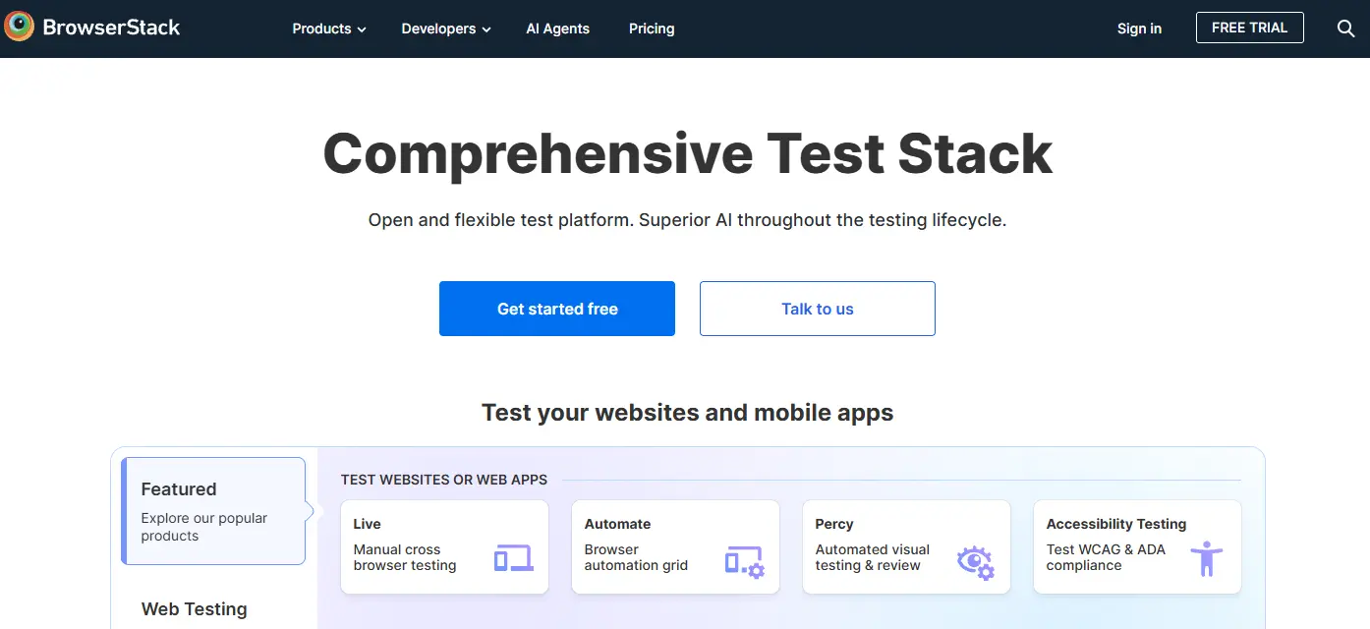This screenshot has width=1370, height=629.
Task: Open the search icon in the navbar
Action: tap(1345, 29)
